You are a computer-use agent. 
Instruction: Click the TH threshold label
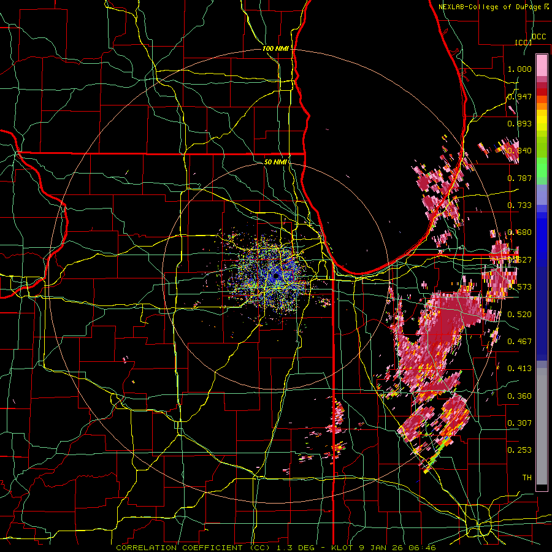[527, 478]
